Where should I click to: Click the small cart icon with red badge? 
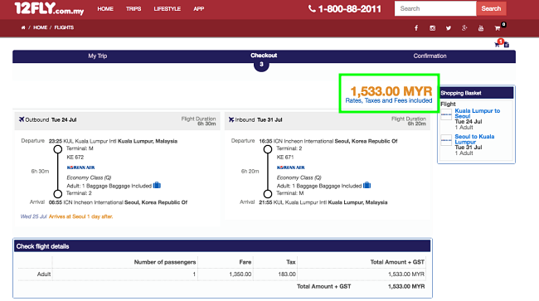(498, 44)
